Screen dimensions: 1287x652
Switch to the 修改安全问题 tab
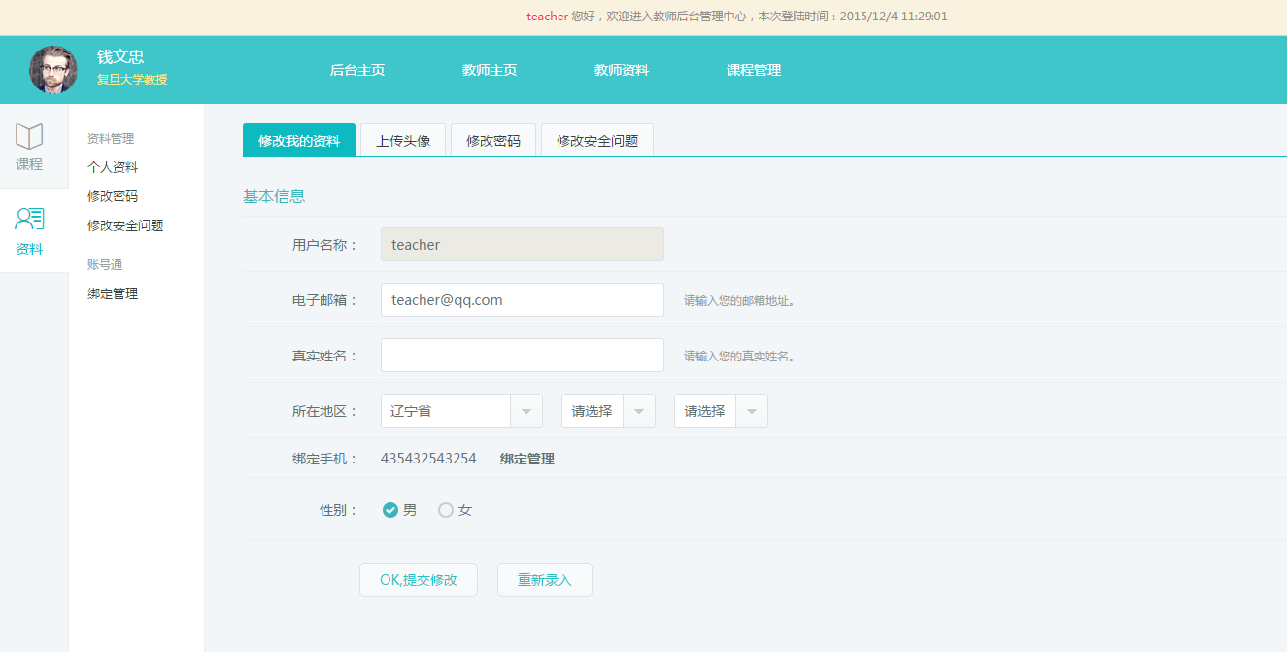(596, 140)
